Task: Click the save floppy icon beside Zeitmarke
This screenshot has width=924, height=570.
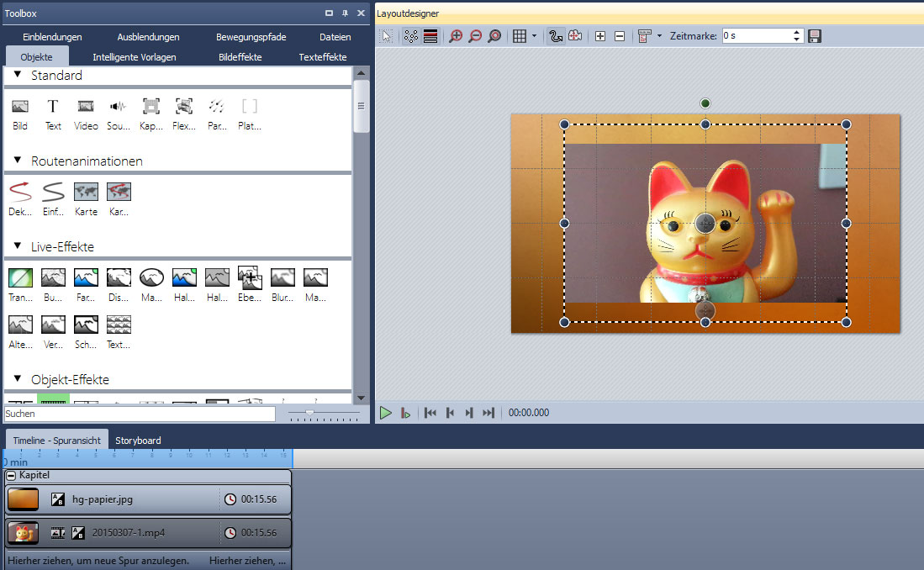Action: [x=814, y=36]
